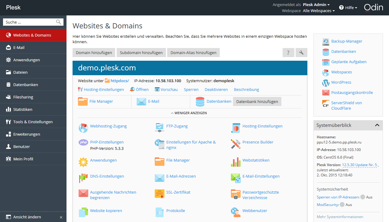Click the Geplante Aufgaben calendar icon
This screenshot has width=389, height=222.
[326, 62]
